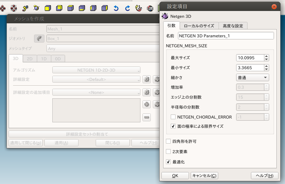Click NETGEN 3D Parameters_1 name field

pos(226,36)
